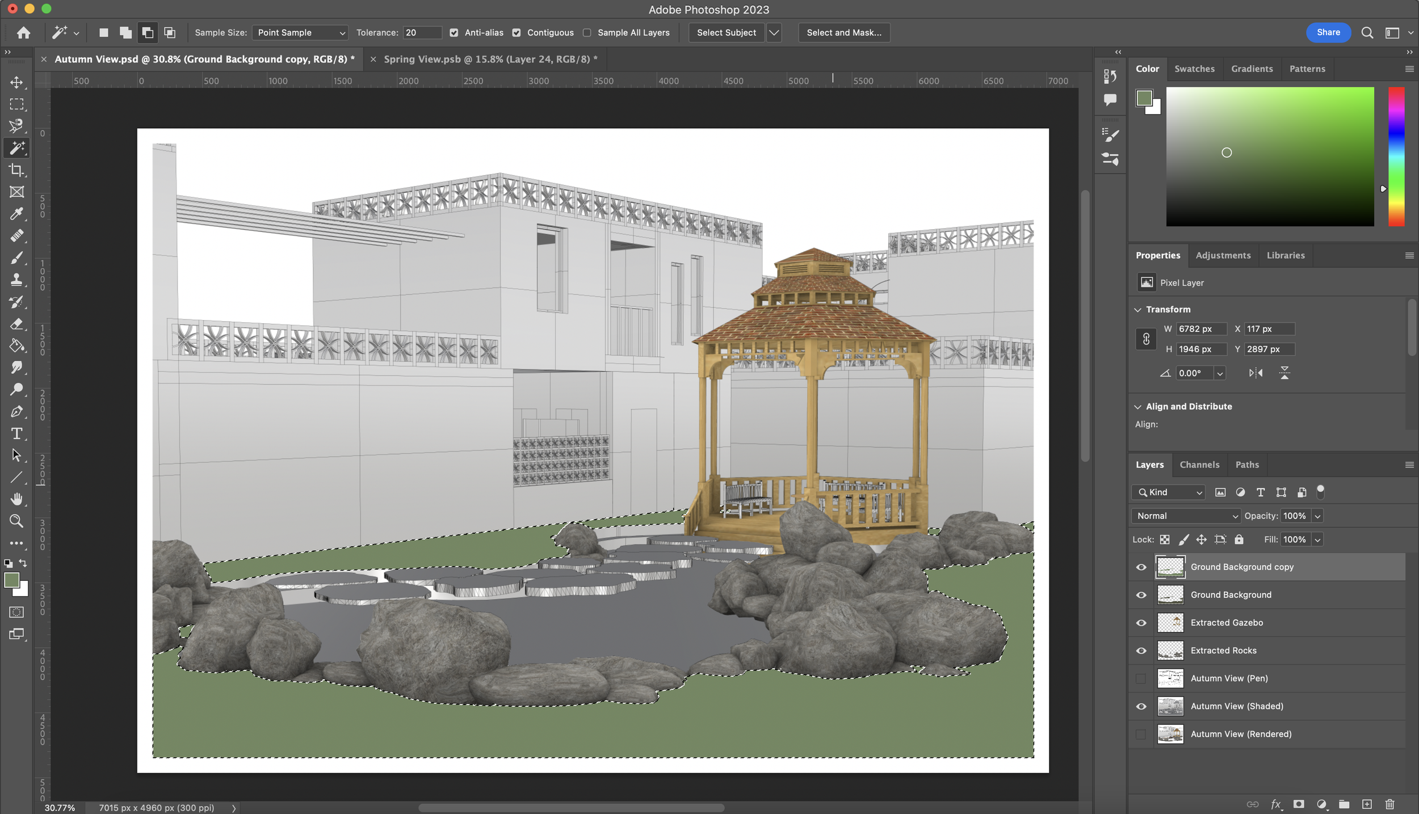This screenshot has height=814, width=1419.
Task: Click the Tolerance input field
Action: click(422, 33)
